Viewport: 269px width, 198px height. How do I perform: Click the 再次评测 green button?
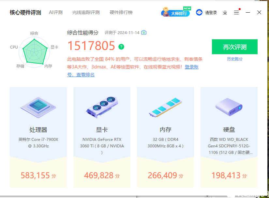(x=235, y=47)
